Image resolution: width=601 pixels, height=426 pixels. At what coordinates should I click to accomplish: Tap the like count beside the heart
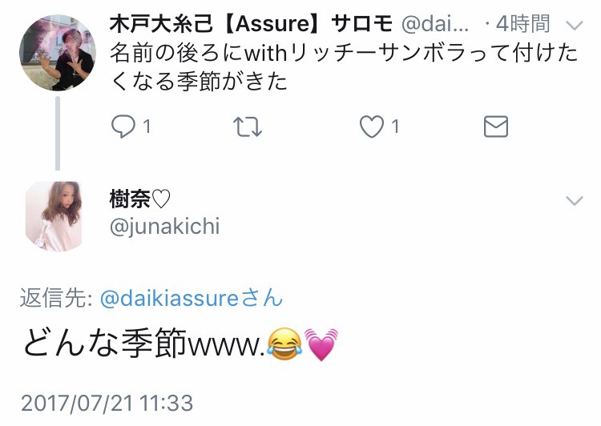(395, 127)
